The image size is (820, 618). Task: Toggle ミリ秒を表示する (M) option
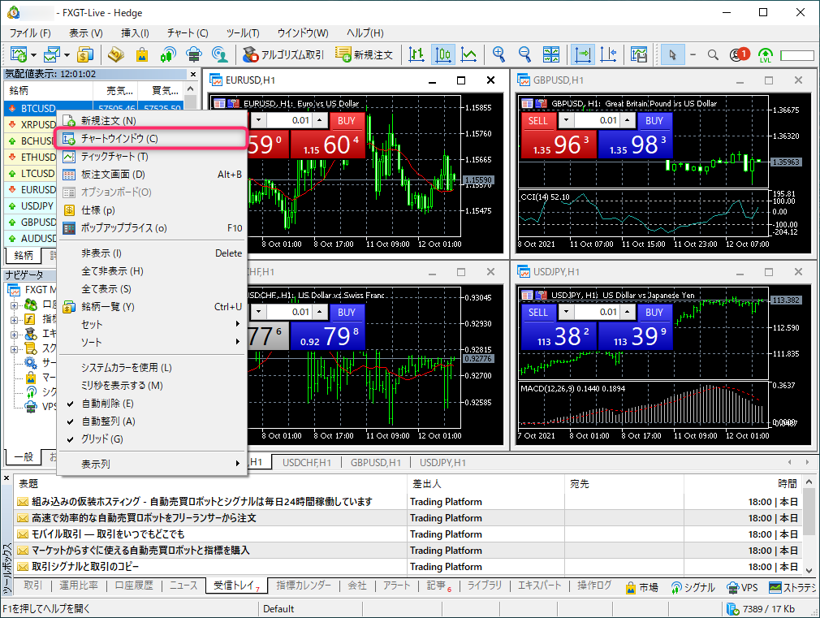pyautogui.click(x=151, y=386)
